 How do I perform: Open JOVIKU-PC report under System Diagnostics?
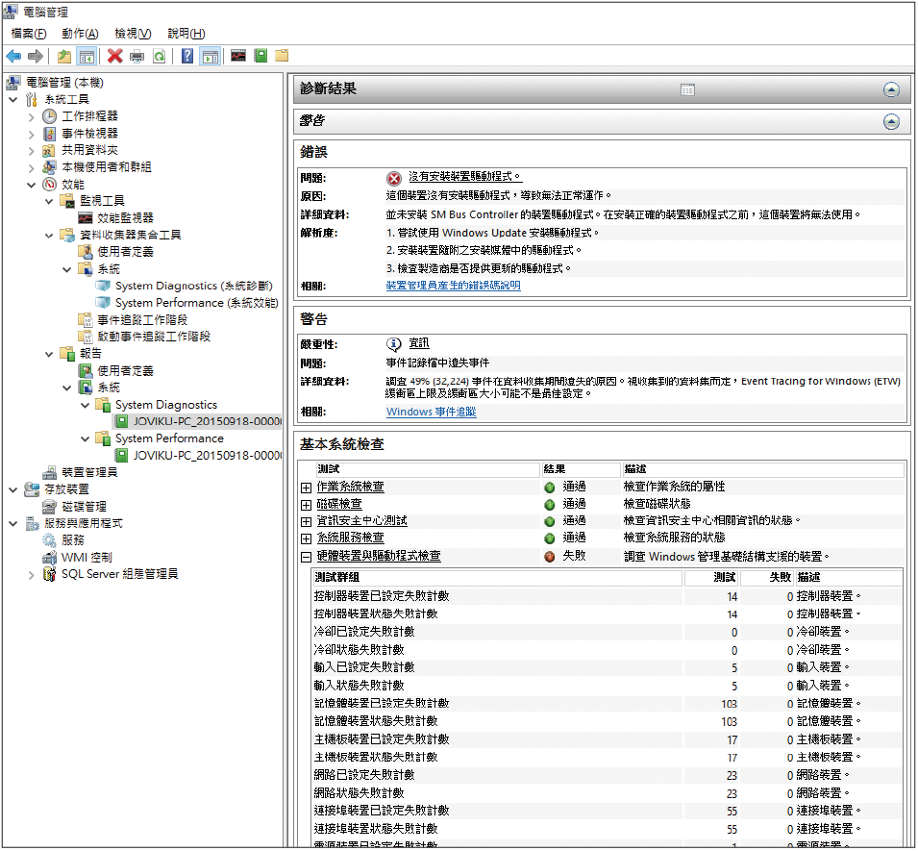click(207, 421)
